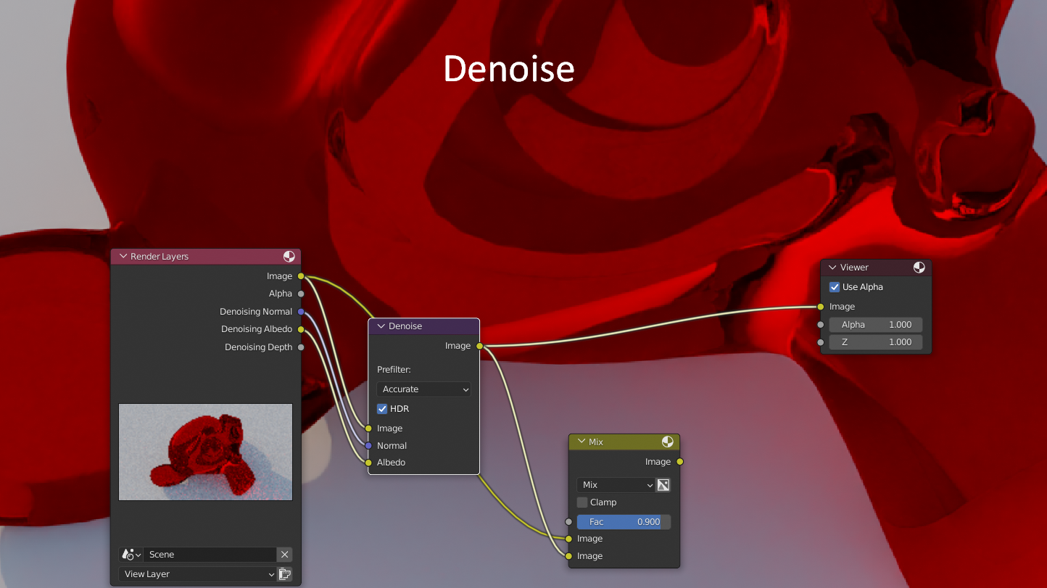Click the Mix node Image output socket
This screenshot has height=588, width=1047.
[679, 462]
